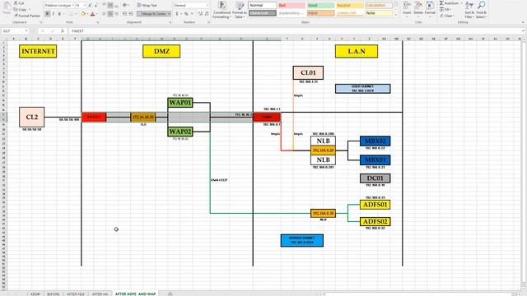527x296 pixels.
Task: Open the text Orientation menu
Action: click(x=126, y=6)
